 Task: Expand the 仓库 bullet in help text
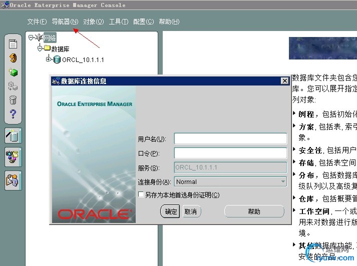click(x=294, y=198)
